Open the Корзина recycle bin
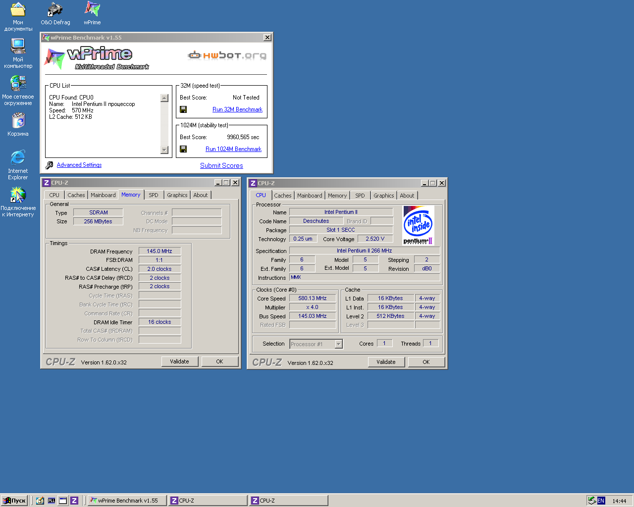The width and height of the screenshot is (634, 507). (18, 125)
